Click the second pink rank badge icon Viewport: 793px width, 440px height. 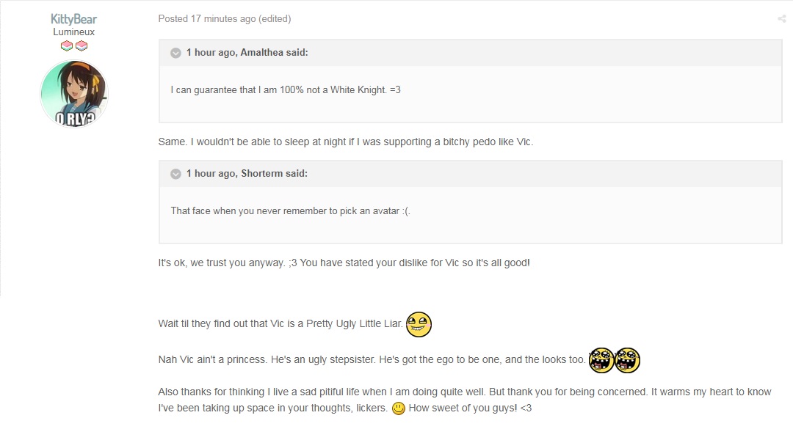click(x=82, y=46)
